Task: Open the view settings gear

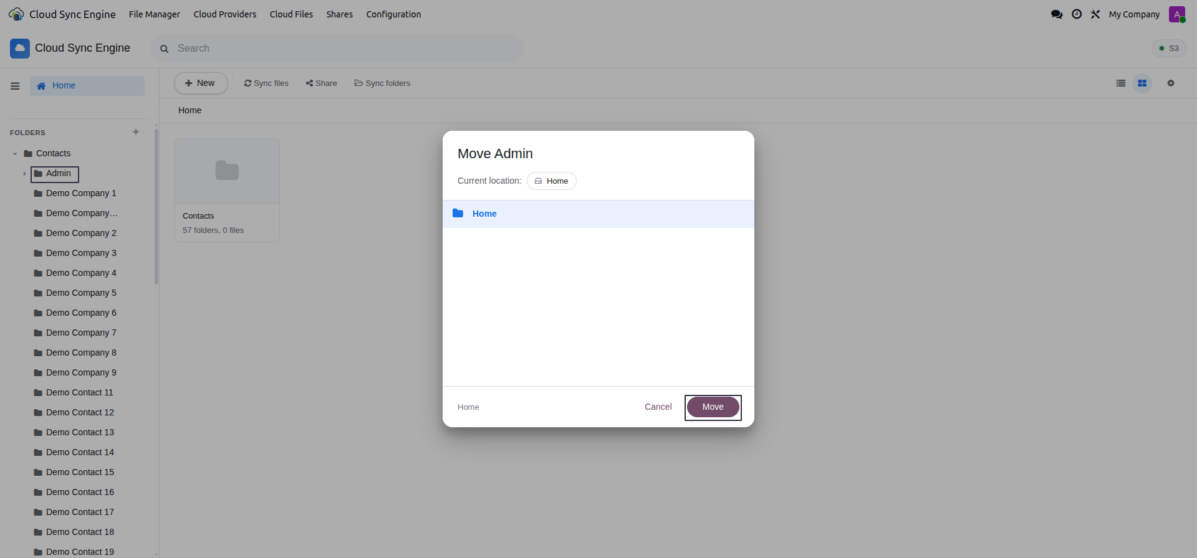Action: click(1171, 83)
